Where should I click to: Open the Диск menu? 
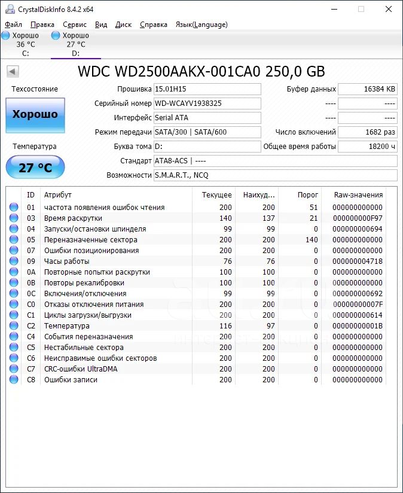coord(123,25)
